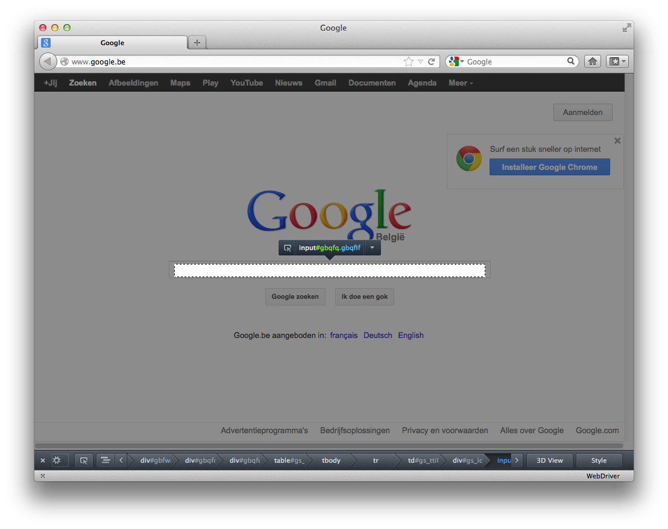Viewport: 668px width, 529px height.
Task: Select the div#gs_lc breadcrumb
Action: (x=467, y=460)
